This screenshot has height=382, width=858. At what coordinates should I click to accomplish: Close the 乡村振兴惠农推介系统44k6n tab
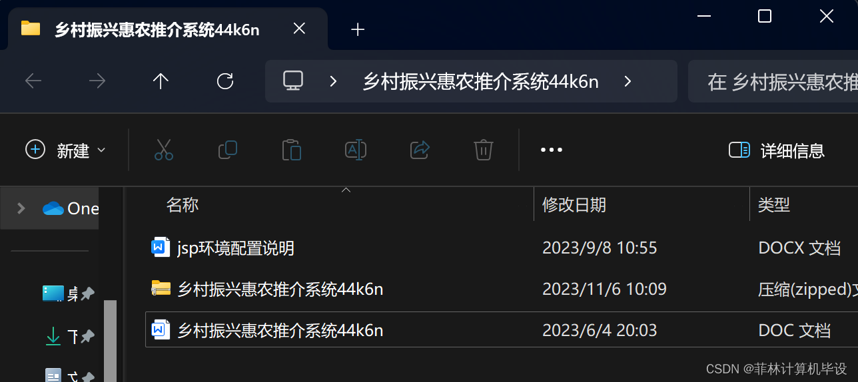click(x=299, y=29)
